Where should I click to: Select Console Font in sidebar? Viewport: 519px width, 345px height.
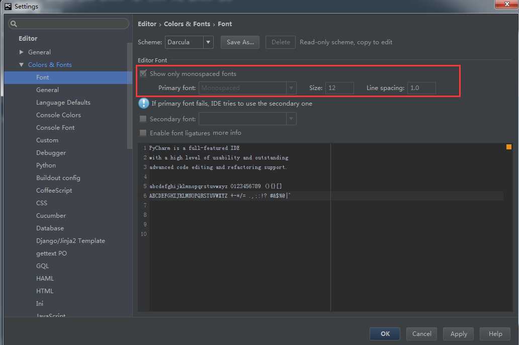click(x=55, y=127)
